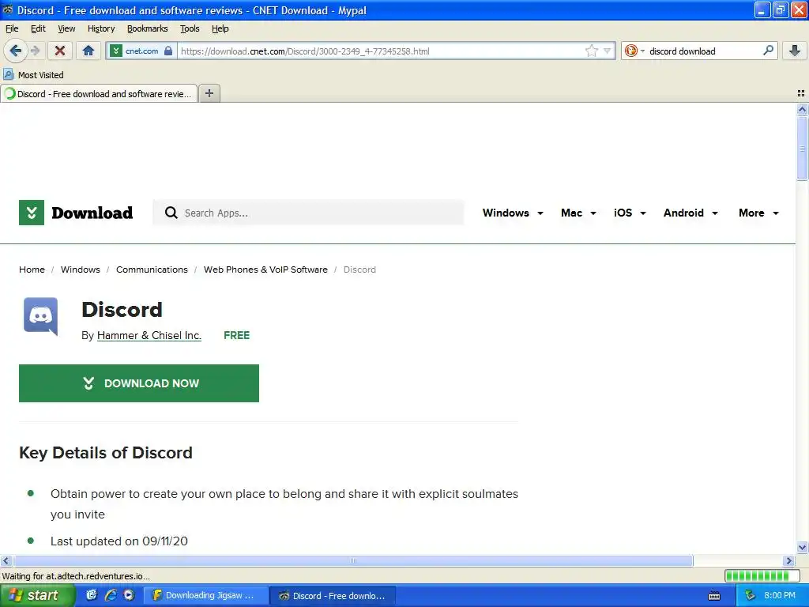Switch to Discord taskbar window button
Image resolution: width=809 pixels, height=607 pixels.
334,595
